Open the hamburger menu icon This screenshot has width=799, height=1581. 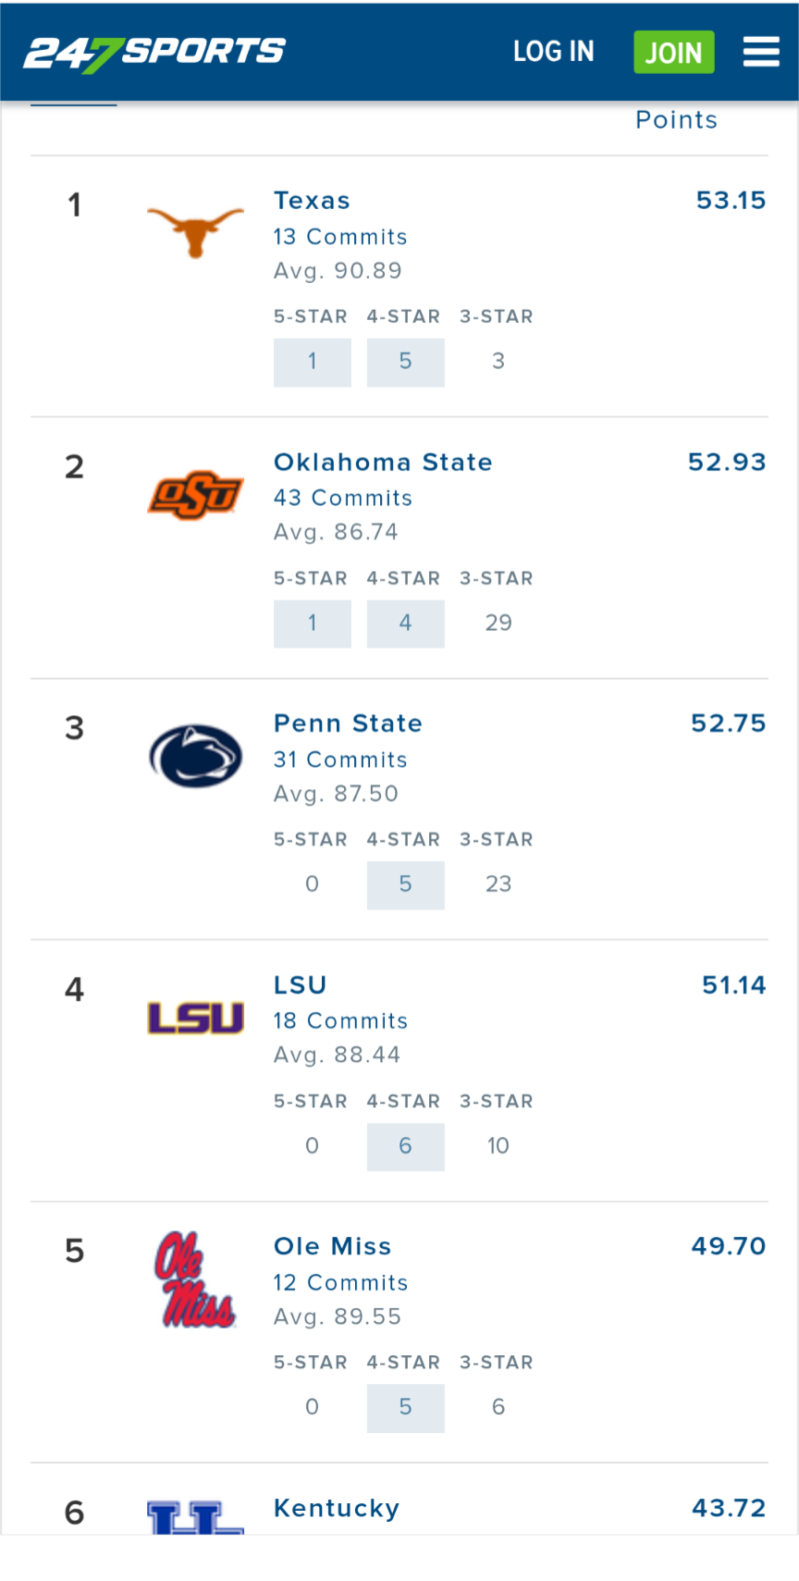(761, 52)
